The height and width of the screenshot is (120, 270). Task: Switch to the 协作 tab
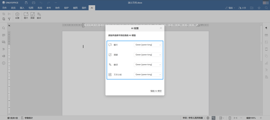point(57,8)
